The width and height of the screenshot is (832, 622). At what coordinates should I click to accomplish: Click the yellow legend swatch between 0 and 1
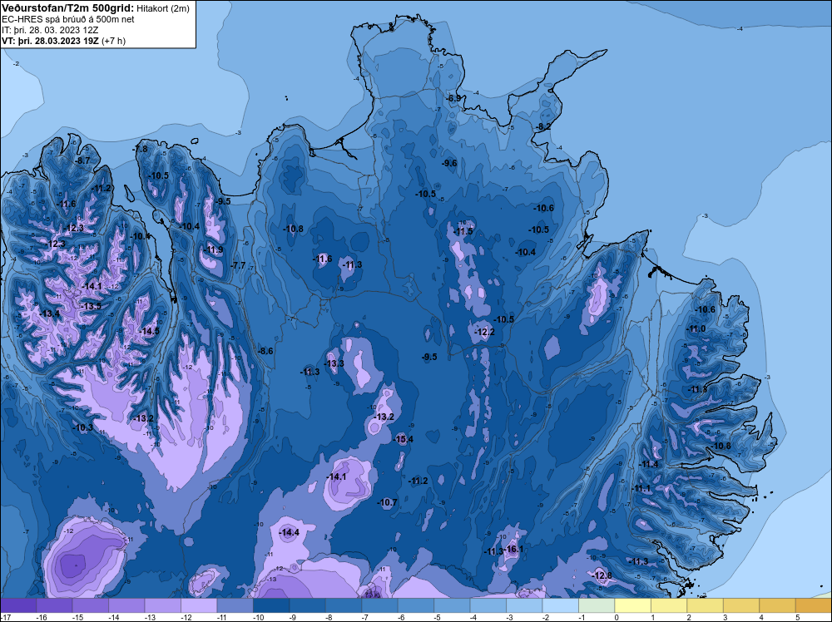click(x=632, y=605)
